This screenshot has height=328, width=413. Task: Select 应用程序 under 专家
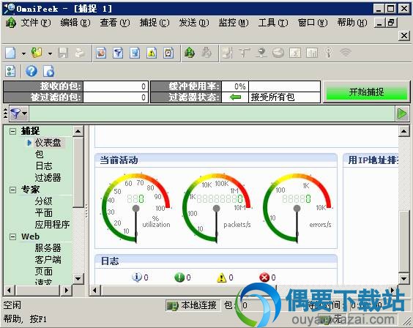coord(52,225)
